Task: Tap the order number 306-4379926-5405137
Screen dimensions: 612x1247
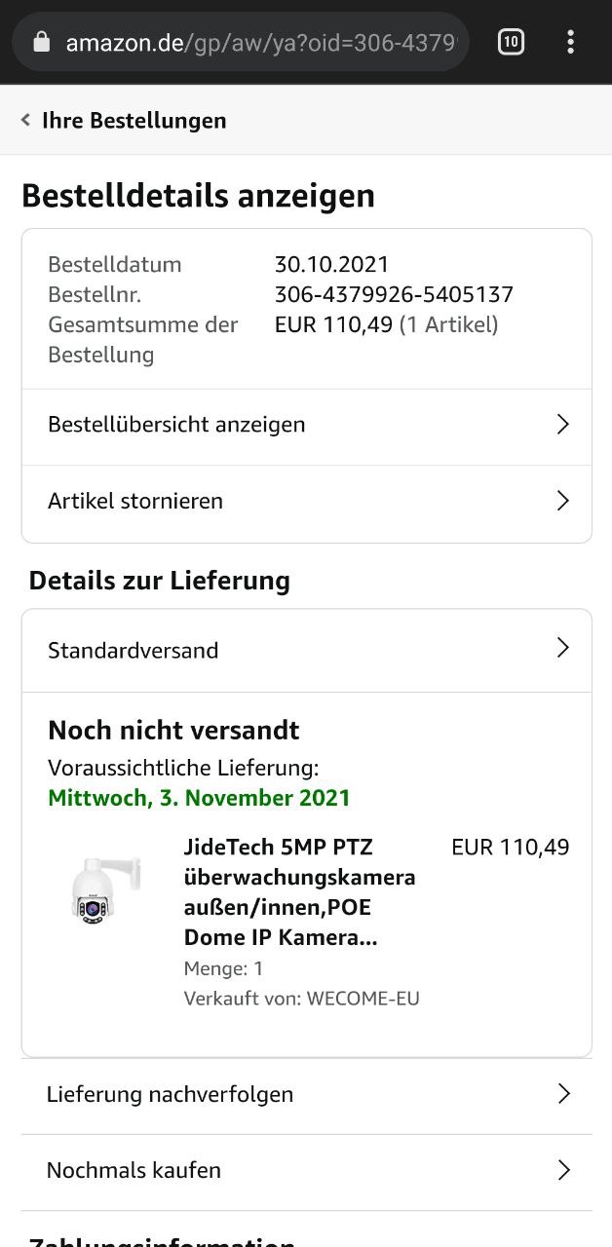Action: [394, 294]
